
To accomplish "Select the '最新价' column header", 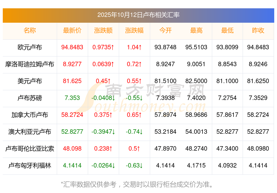I will [72, 30].
